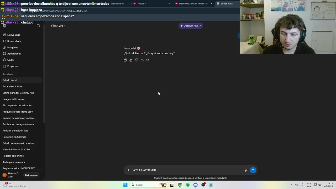Click Mejorar plan button
Viewport: 336px width, 189px height.
31,175
